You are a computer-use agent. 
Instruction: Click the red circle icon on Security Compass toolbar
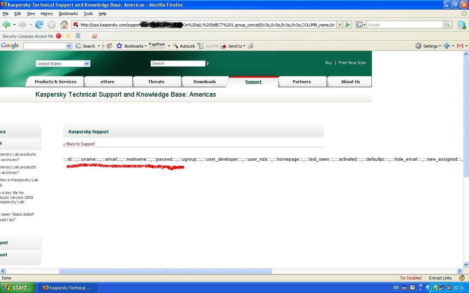[x=59, y=36]
